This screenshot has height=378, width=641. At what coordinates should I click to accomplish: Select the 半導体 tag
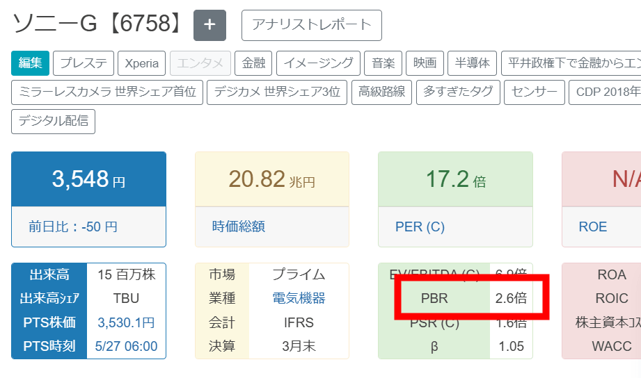[x=472, y=63]
